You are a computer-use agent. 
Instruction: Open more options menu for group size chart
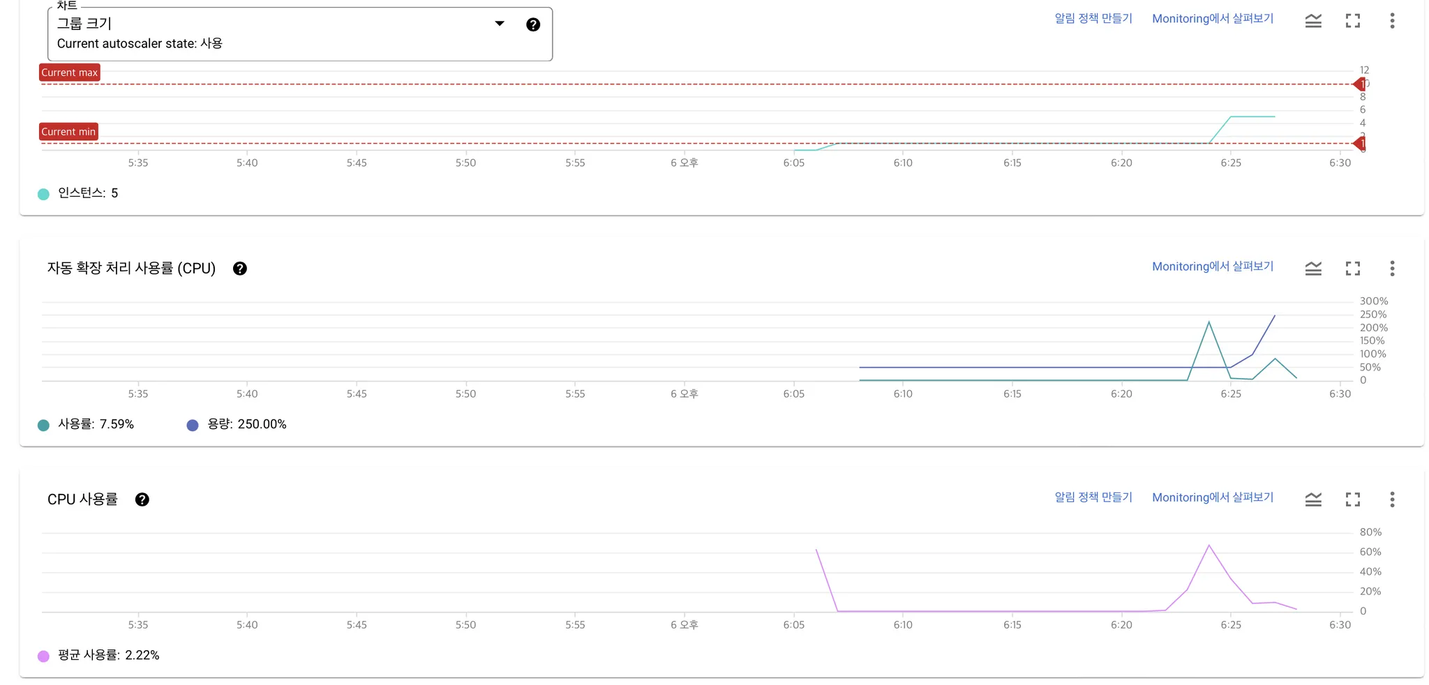1392,21
